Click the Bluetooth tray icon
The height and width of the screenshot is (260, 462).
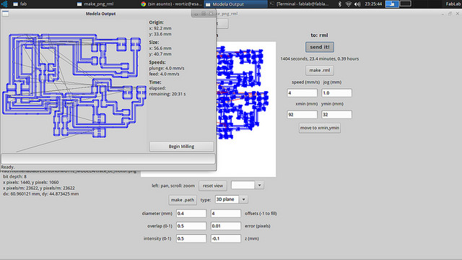[x=340, y=4]
